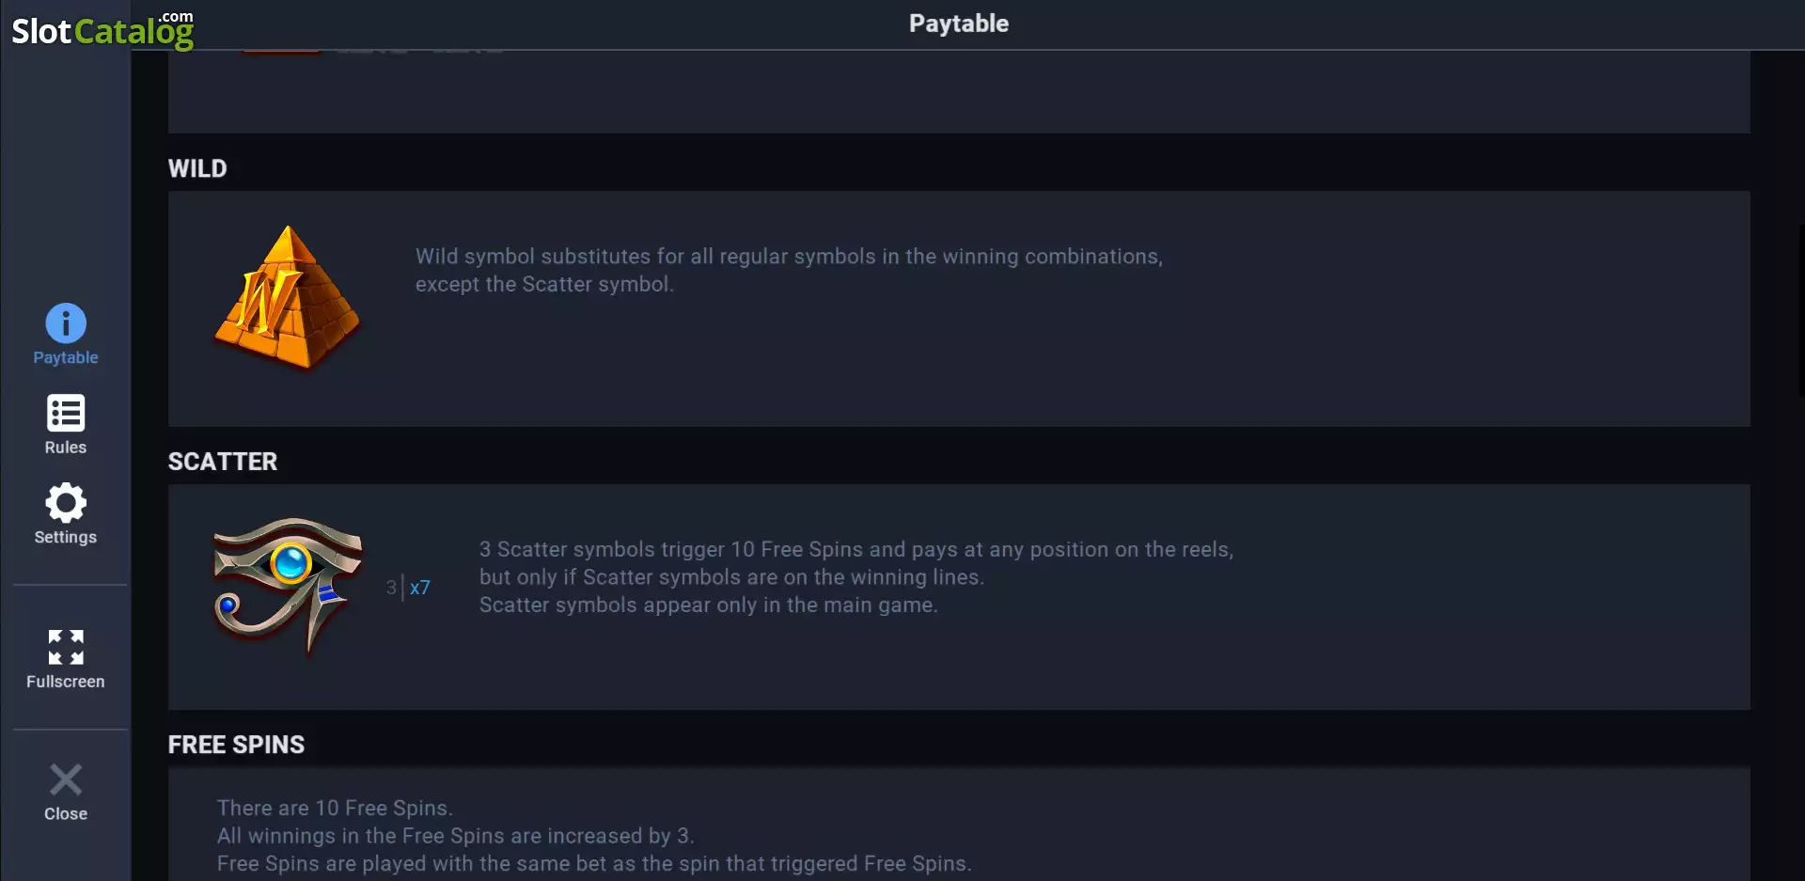Close the paytable with the X icon
1805x881 pixels.
[66, 779]
